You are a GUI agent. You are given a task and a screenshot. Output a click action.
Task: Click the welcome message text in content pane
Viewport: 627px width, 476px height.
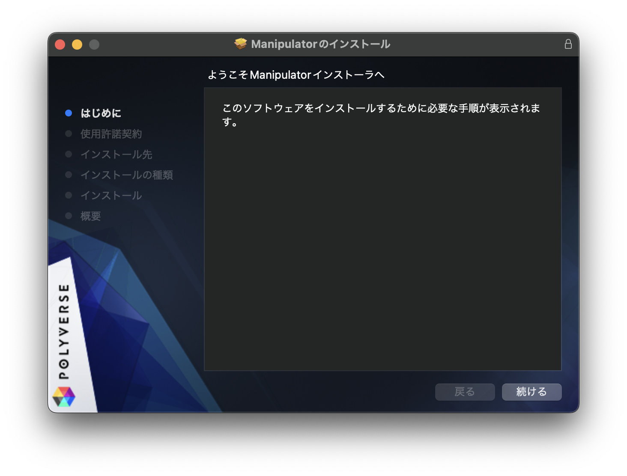pos(381,115)
